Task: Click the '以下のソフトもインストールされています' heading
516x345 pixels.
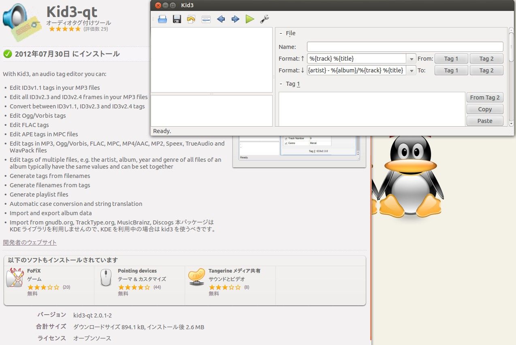Action: (63, 260)
